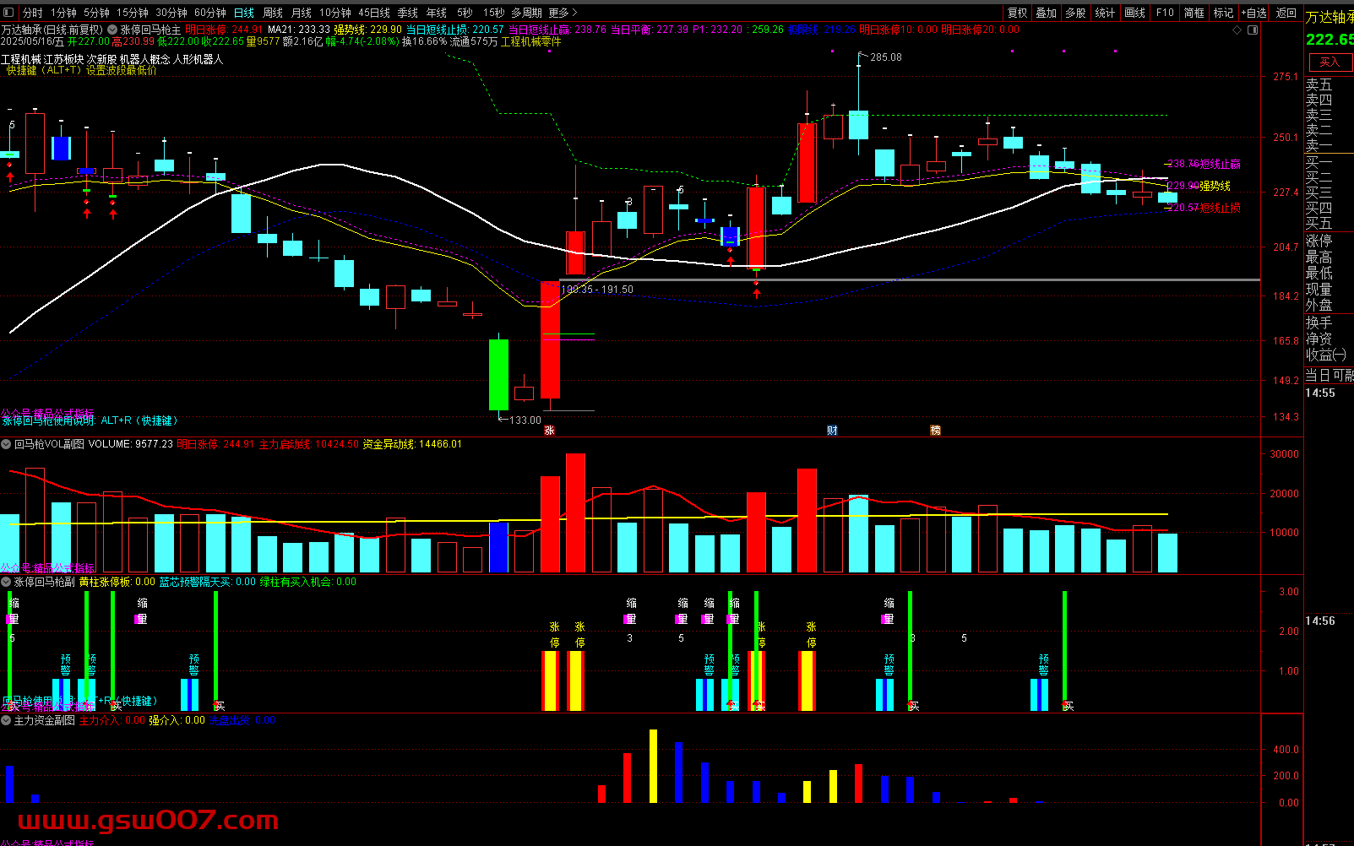
Task: Activate the 画线 drawing tool
Action: [1135, 13]
